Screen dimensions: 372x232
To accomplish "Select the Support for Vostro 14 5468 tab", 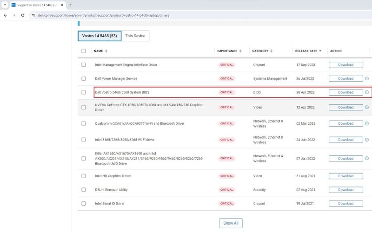I will tap(38, 5).
